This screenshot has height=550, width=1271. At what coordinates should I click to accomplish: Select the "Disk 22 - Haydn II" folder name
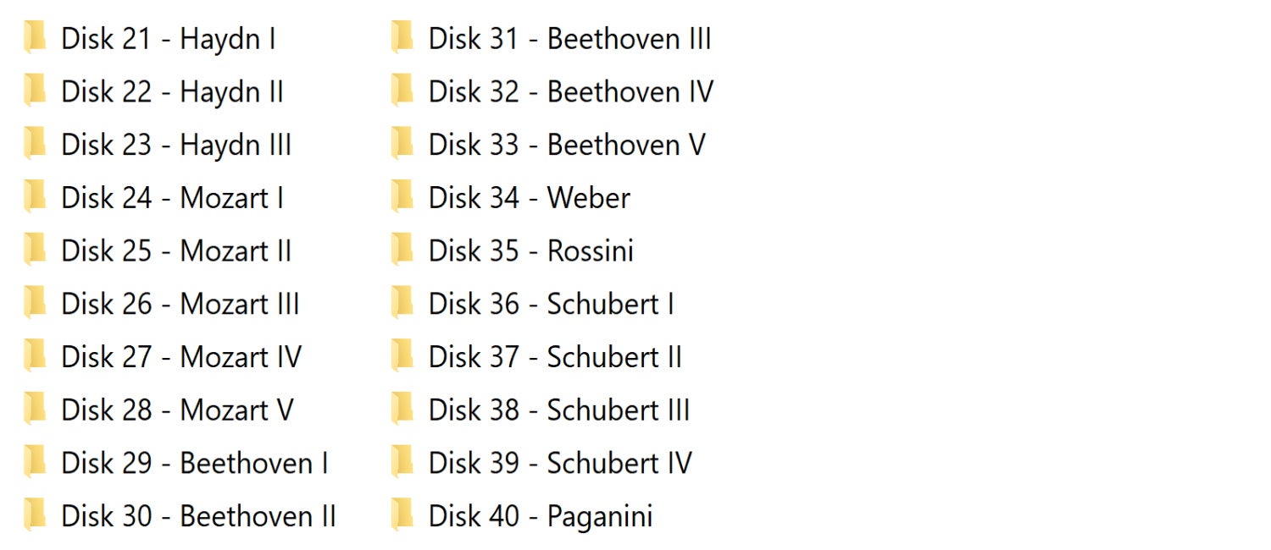pyautogui.click(x=172, y=91)
